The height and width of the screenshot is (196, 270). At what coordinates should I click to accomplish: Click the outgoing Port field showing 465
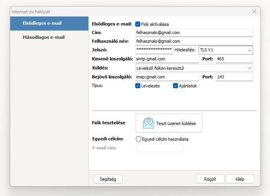pyautogui.click(x=234, y=59)
